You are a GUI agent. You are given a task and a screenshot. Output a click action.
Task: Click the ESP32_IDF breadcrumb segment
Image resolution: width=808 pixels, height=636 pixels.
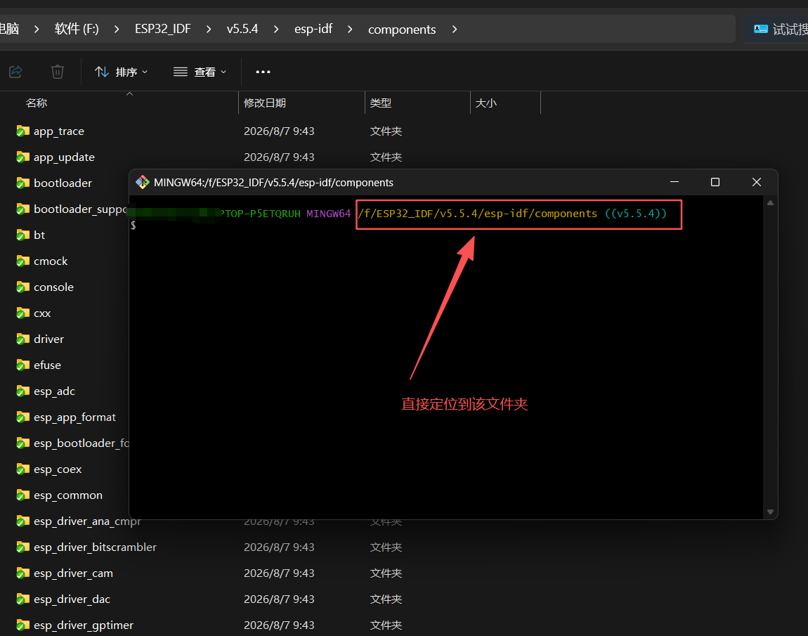[x=163, y=29]
